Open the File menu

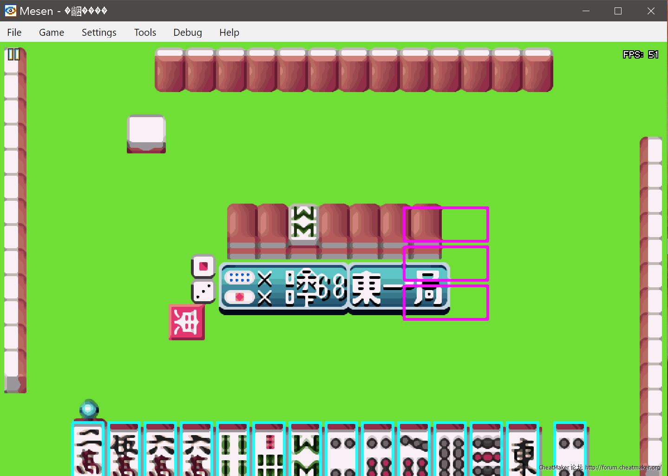[x=14, y=33]
